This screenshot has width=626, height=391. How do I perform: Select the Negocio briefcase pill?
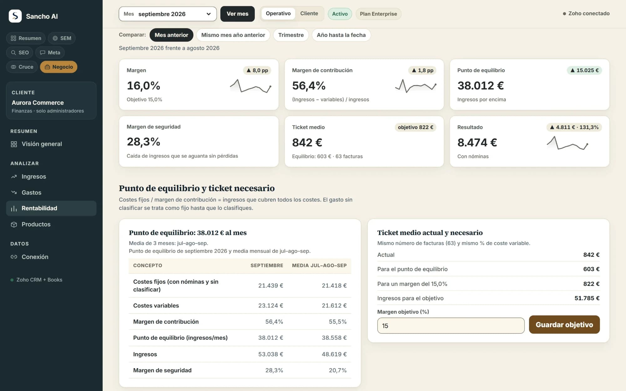(59, 67)
